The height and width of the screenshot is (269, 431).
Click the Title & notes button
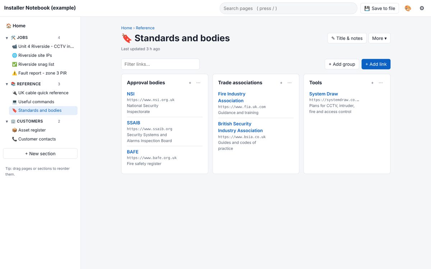click(x=347, y=38)
